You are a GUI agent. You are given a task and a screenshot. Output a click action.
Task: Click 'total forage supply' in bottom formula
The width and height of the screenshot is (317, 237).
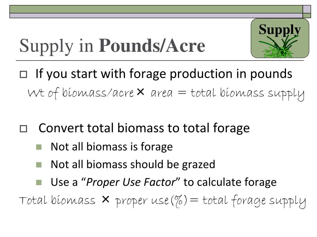[254, 201]
